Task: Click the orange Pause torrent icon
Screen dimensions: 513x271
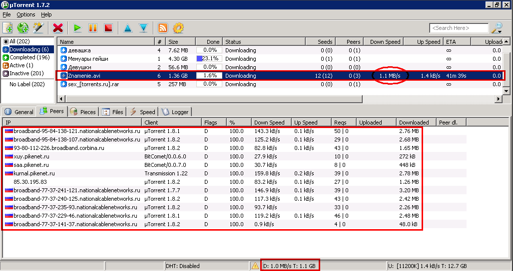Action: (93, 28)
